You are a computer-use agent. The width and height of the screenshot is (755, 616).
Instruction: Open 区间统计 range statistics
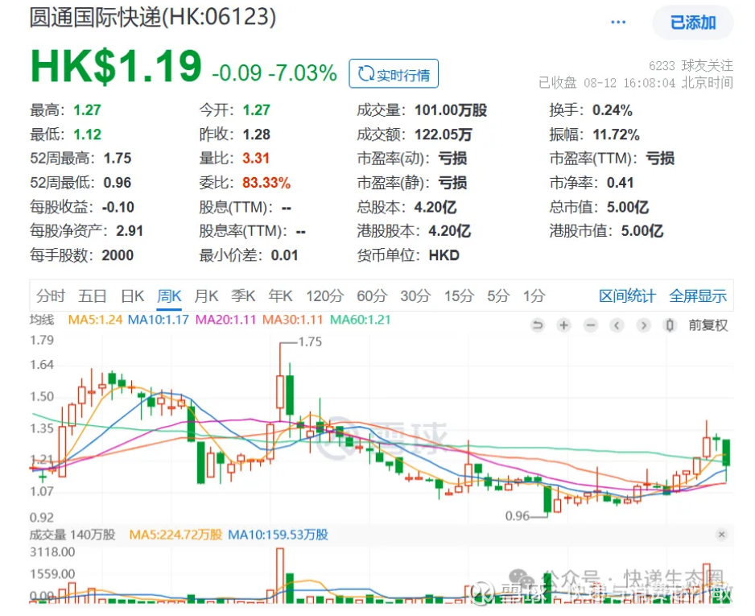pos(627,296)
